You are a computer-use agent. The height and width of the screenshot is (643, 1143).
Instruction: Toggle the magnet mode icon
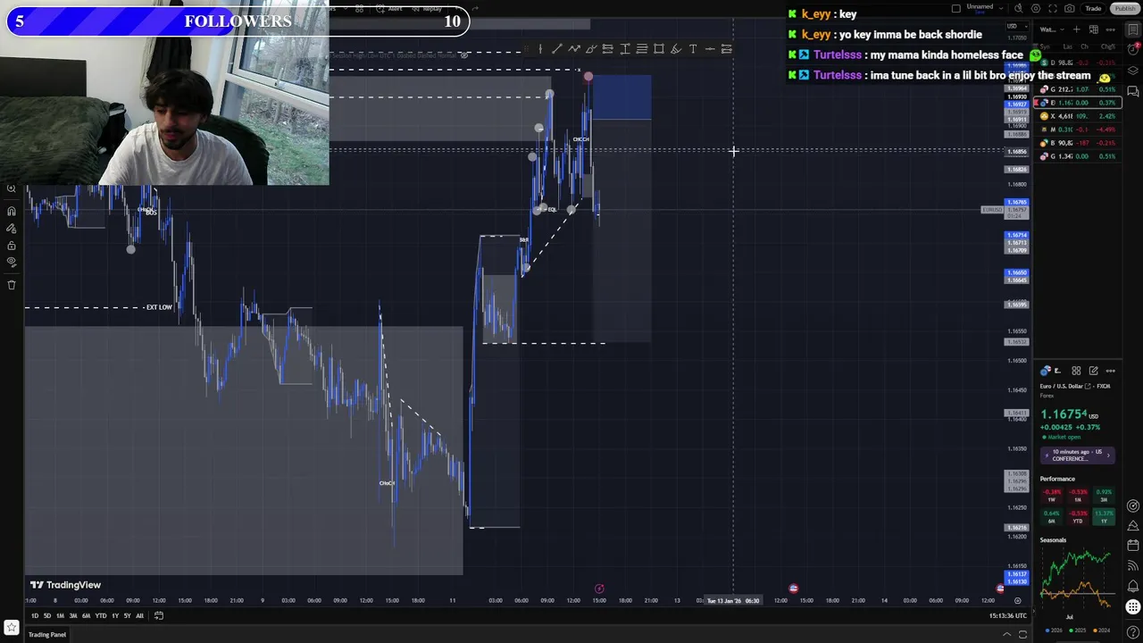pos(12,211)
